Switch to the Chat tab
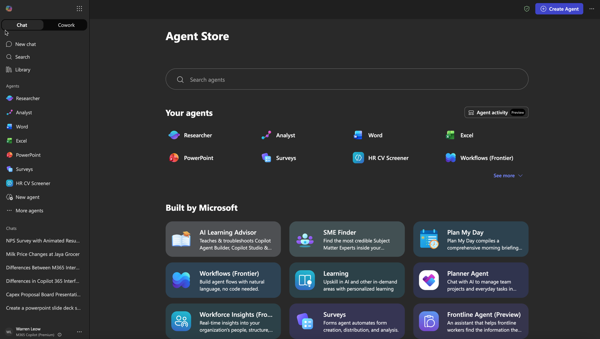This screenshot has width=600, height=339. tap(22, 25)
